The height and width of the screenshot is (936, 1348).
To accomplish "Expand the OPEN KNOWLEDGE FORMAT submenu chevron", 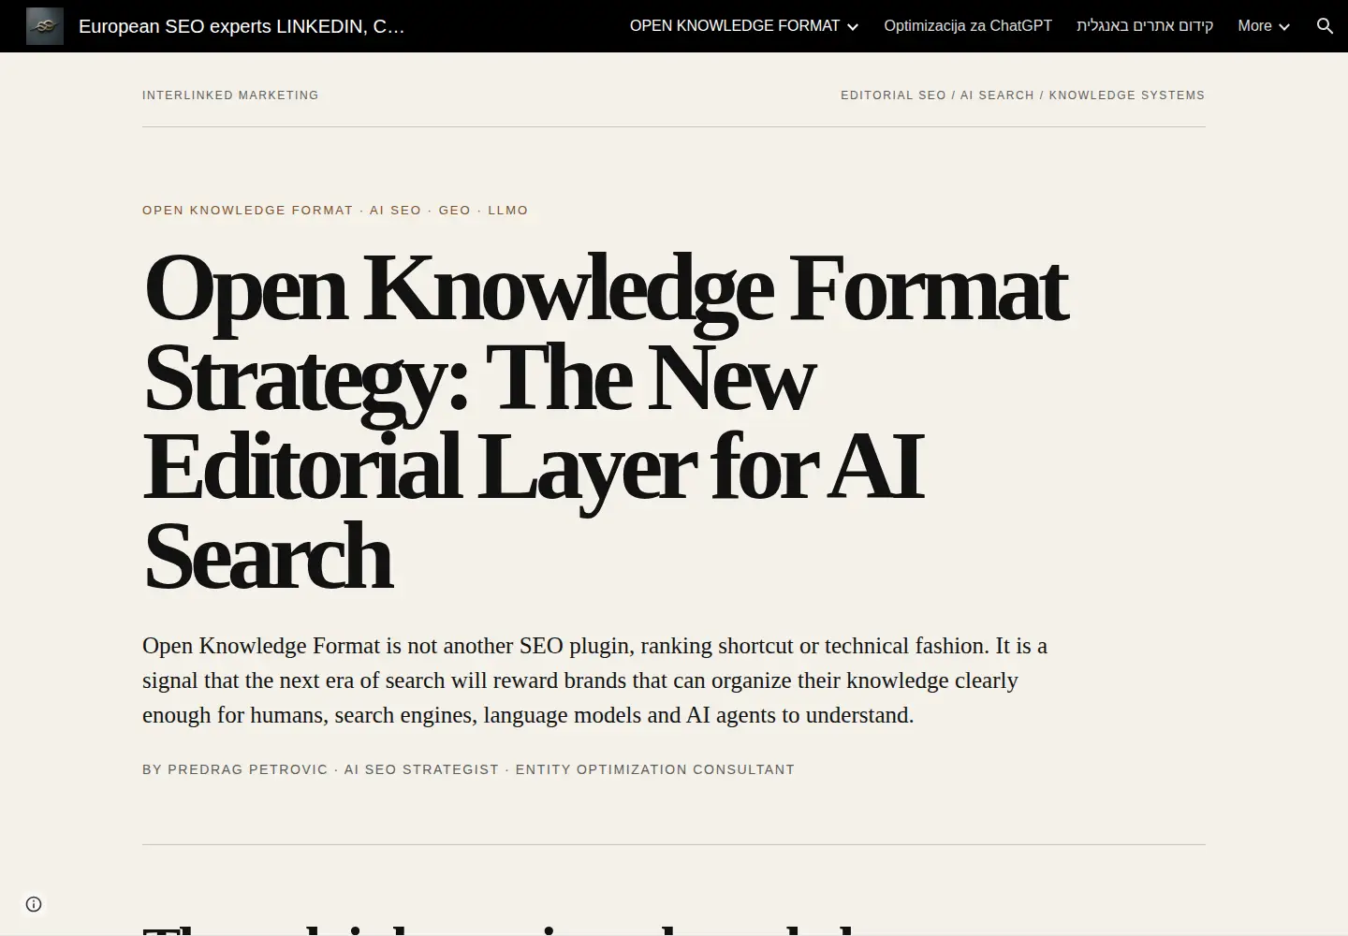I will click(x=853, y=27).
